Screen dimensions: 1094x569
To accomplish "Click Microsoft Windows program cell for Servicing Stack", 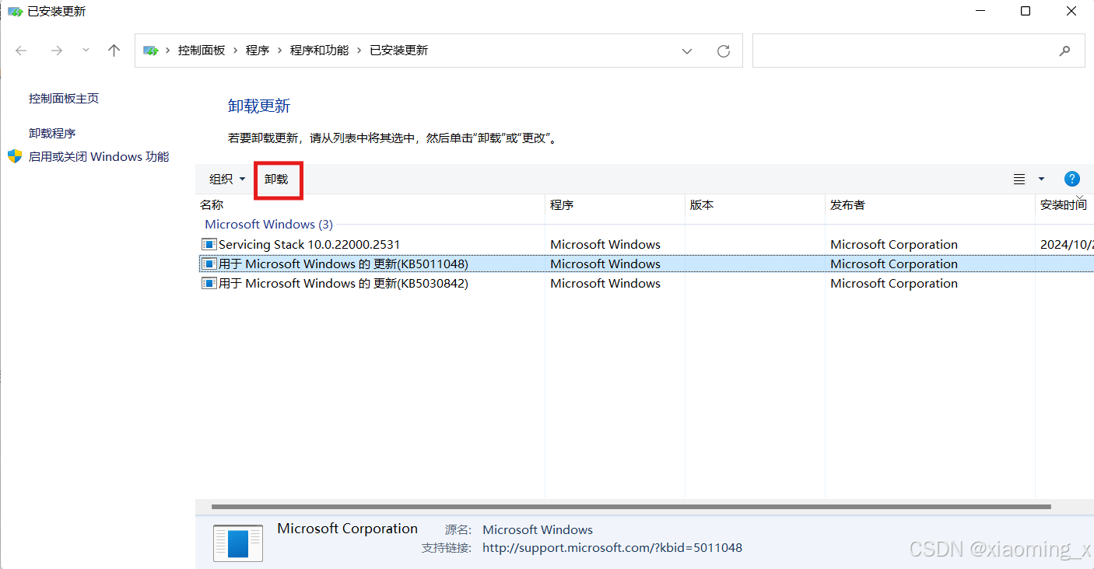I will tap(605, 245).
